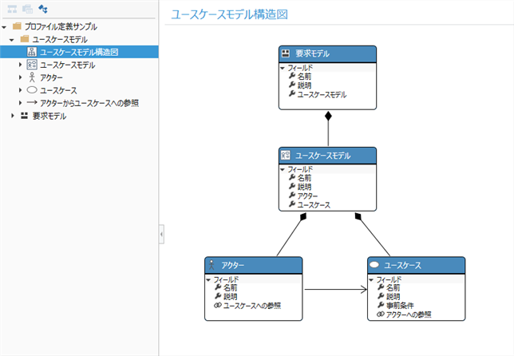Click the panel splitter collapse handle
Image resolution: width=514 pixels, height=356 pixels.
pos(161,234)
